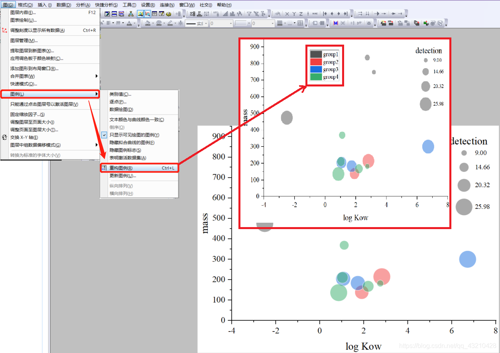Viewport: 500px width, 353px height.
Task: Select the Zoom magnifier tool icon
Action: point(140,14)
